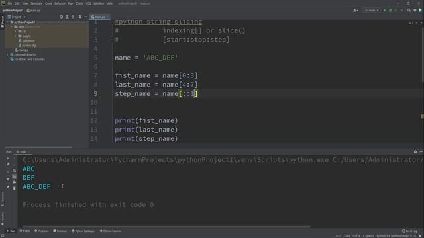
Task: Click the trash clear-all icon in Run panel
Action: click(x=15, y=188)
